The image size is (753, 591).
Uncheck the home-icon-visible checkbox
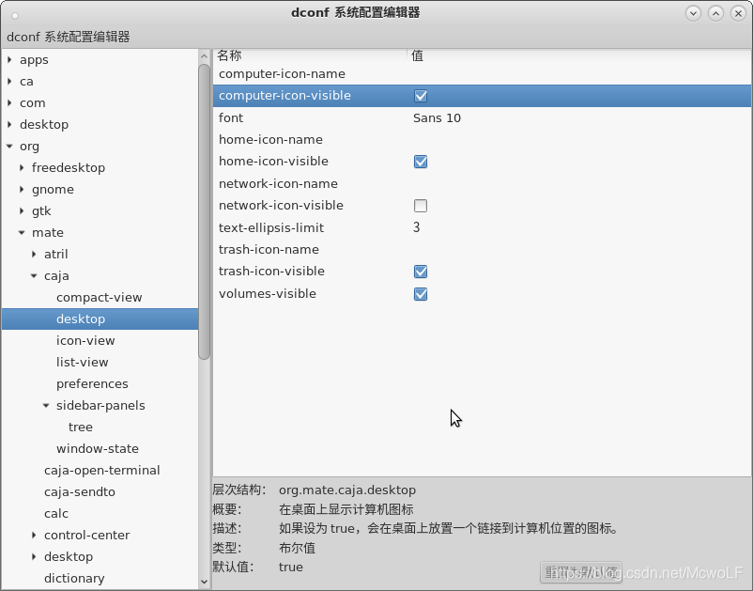(x=421, y=162)
